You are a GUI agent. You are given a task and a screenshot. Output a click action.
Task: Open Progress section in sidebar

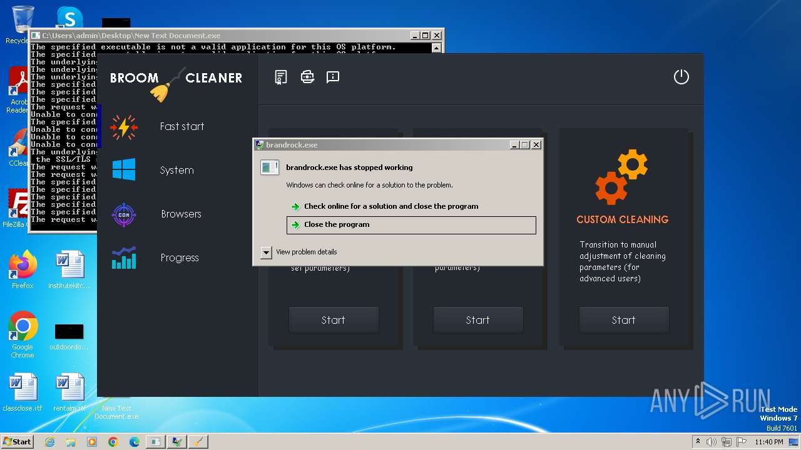180,257
